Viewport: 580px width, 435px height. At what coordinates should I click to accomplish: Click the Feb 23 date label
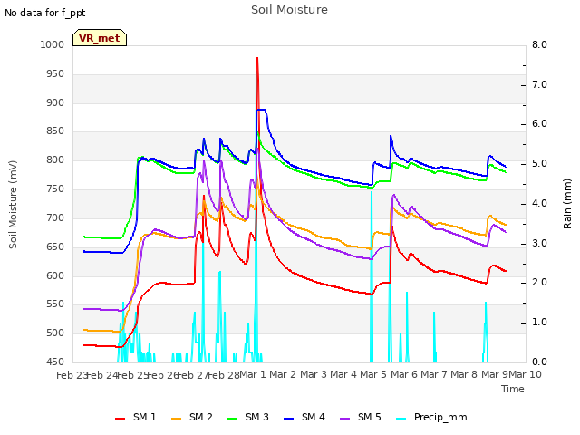[x=72, y=375]
